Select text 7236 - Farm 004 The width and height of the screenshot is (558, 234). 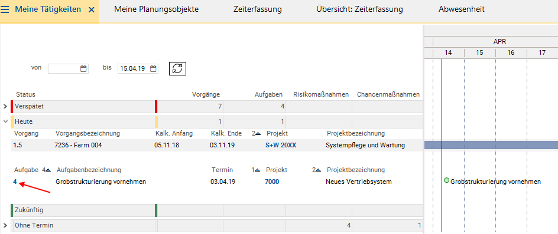coord(78,145)
